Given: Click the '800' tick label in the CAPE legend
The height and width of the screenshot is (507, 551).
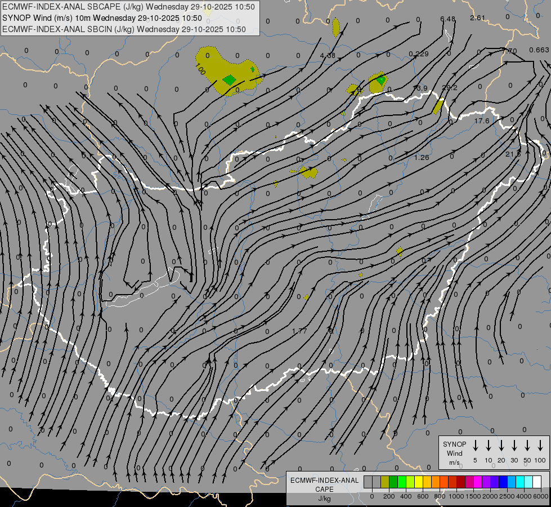Looking at the screenshot, I should pyautogui.click(x=440, y=496).
